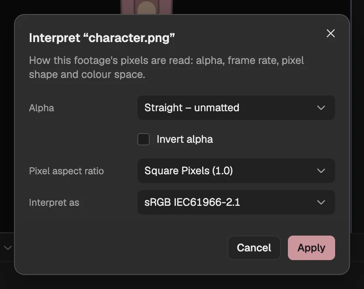Close the Interpret dialog with the X icon
The height and width of the screenshot is (289, 364).
[x=331, y=33]
